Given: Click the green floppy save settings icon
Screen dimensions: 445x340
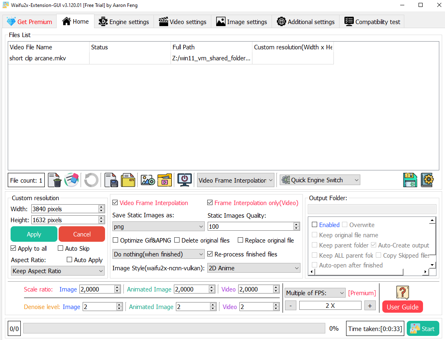Looking at the screenshot, I should 410,180.
